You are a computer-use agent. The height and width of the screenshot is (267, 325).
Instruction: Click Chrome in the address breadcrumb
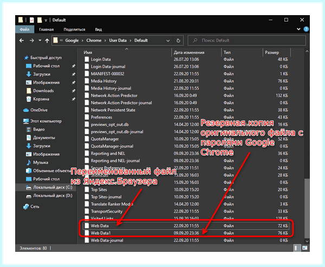pos(94,41)
